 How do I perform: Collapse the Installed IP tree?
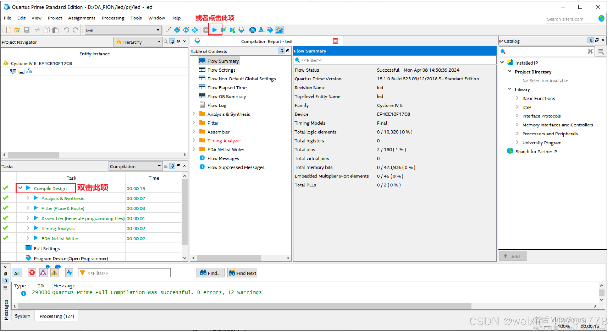[x=502, y=62]
